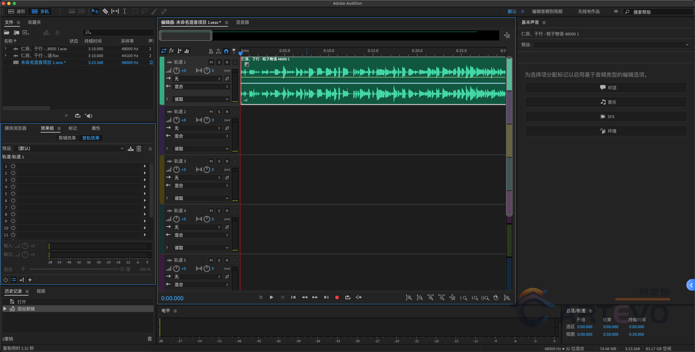Select 剪辑效果 clip effects button
695x352 pixels.
coord(67,138)
